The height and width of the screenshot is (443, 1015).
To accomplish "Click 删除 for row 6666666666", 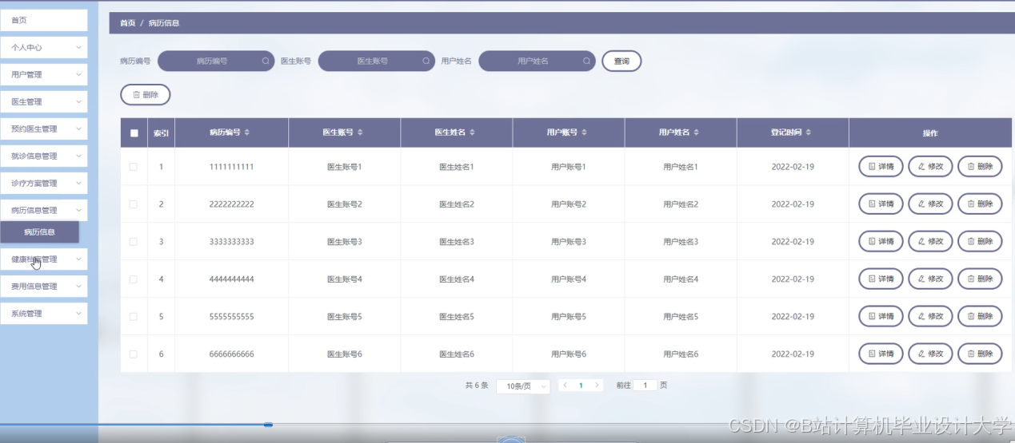I will (980, 354).
